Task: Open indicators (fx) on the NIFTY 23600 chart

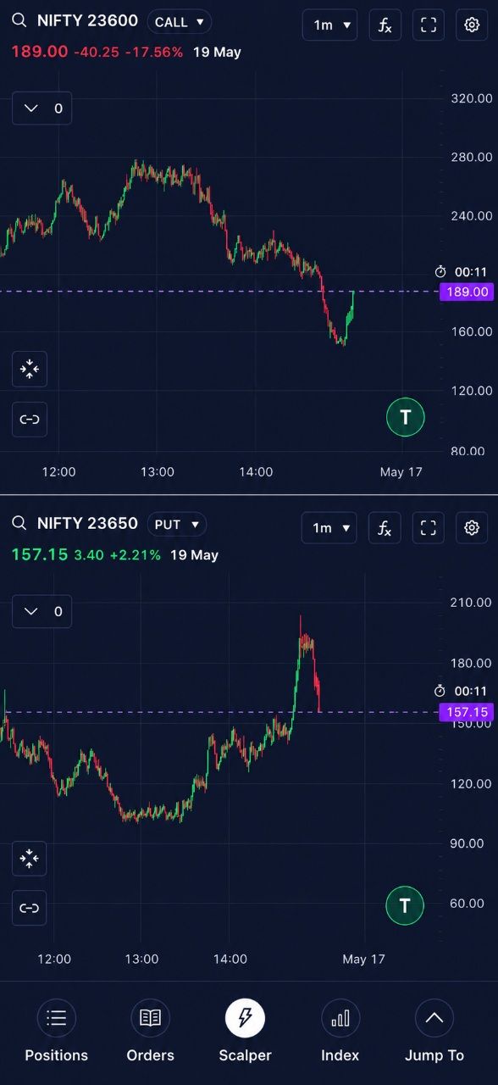Action: (x=385, y=25)
